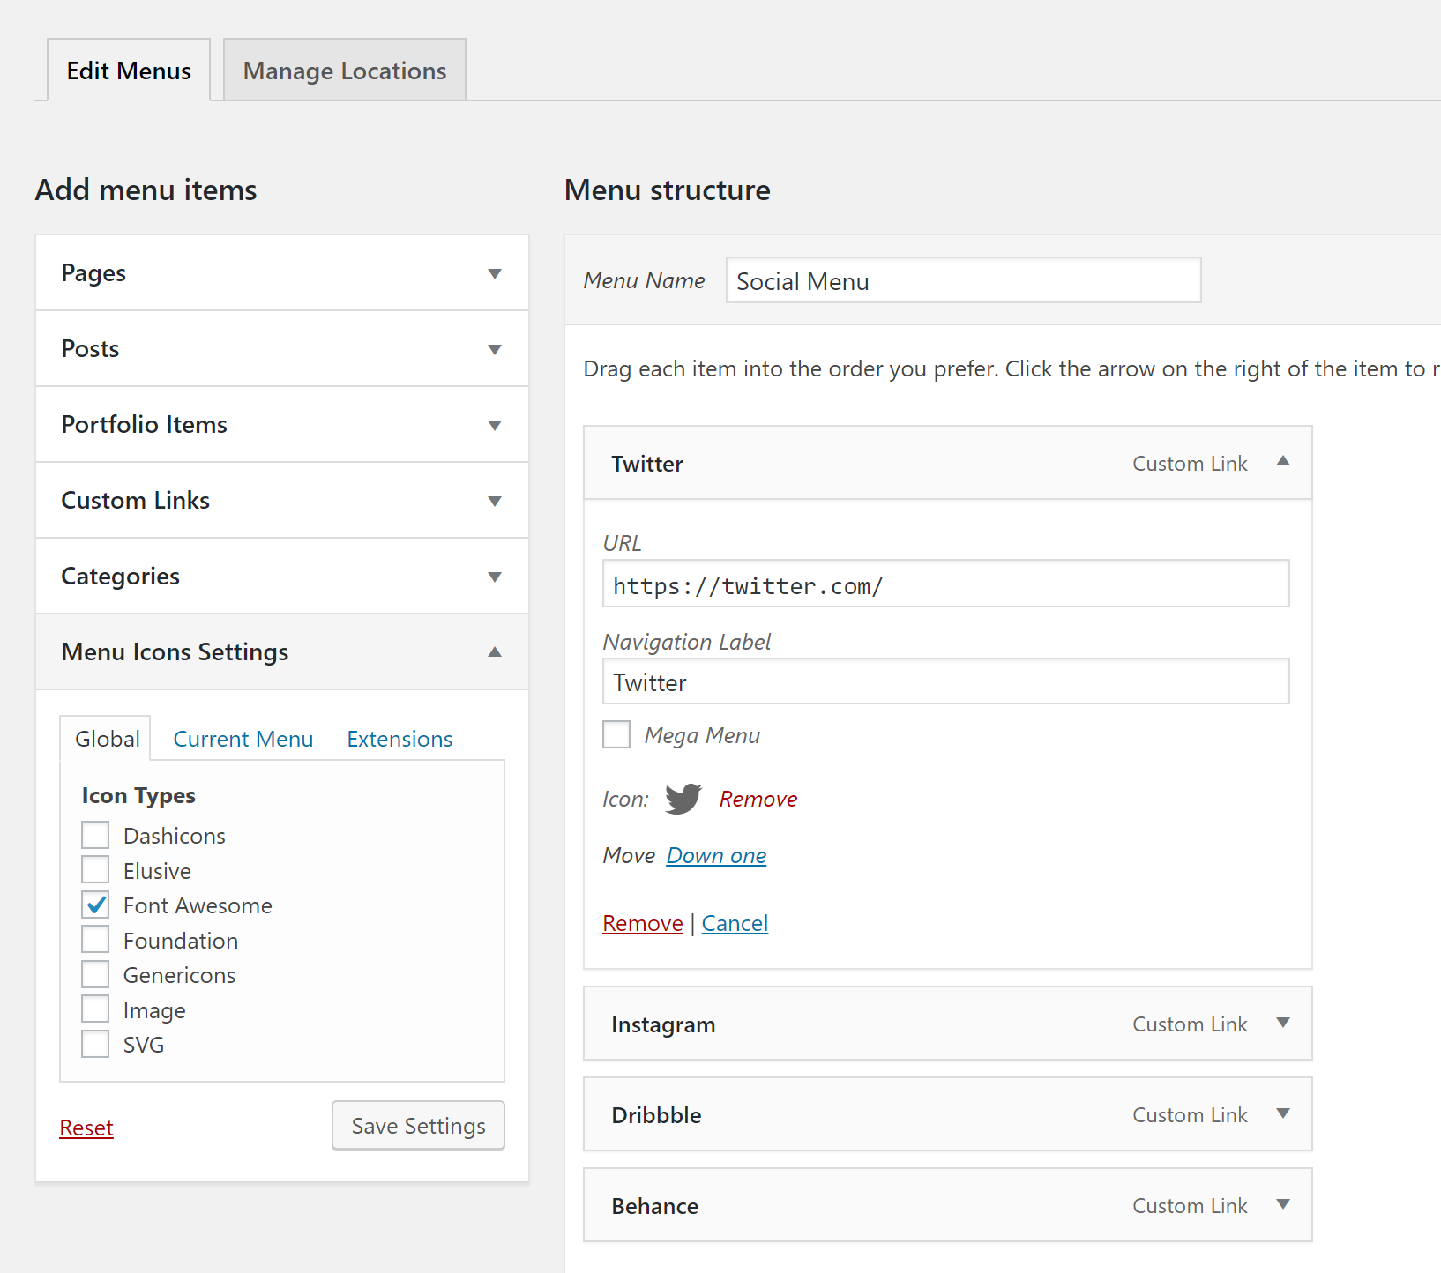The image size is (1441, 1273).
Task: Click into the URL input field
Action: click(945, 584)
